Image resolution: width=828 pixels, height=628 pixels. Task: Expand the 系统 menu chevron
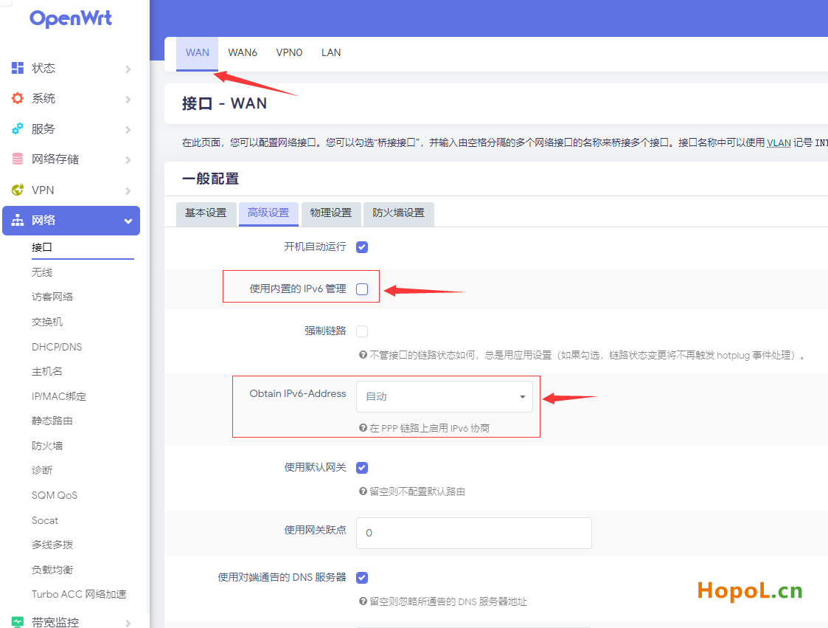[128, 100]
